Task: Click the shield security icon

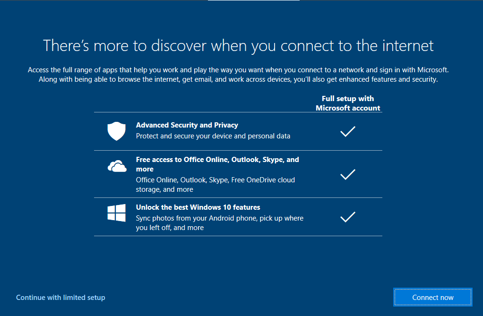Action: pyautogui.click(x=116, y=131)
